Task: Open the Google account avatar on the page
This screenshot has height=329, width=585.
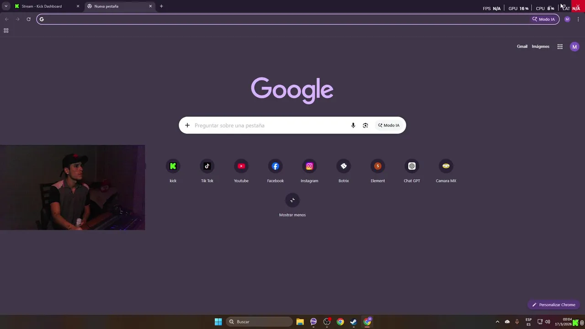Action: [574, 47]
